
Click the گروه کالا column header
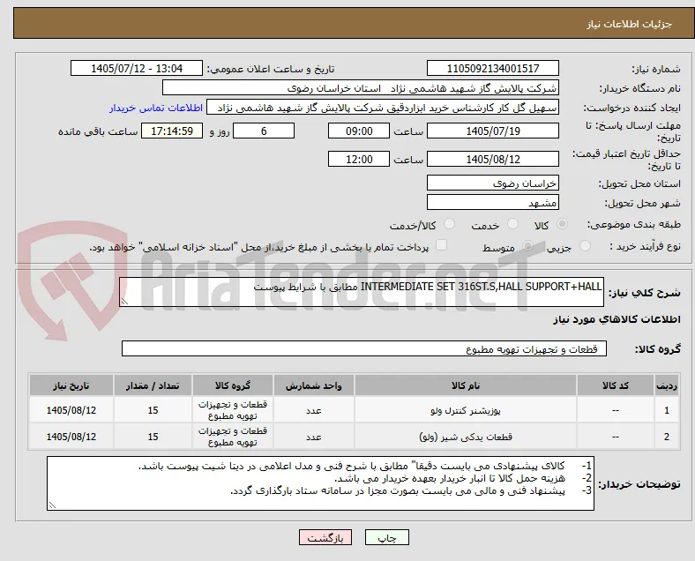(x=233, y=385)
